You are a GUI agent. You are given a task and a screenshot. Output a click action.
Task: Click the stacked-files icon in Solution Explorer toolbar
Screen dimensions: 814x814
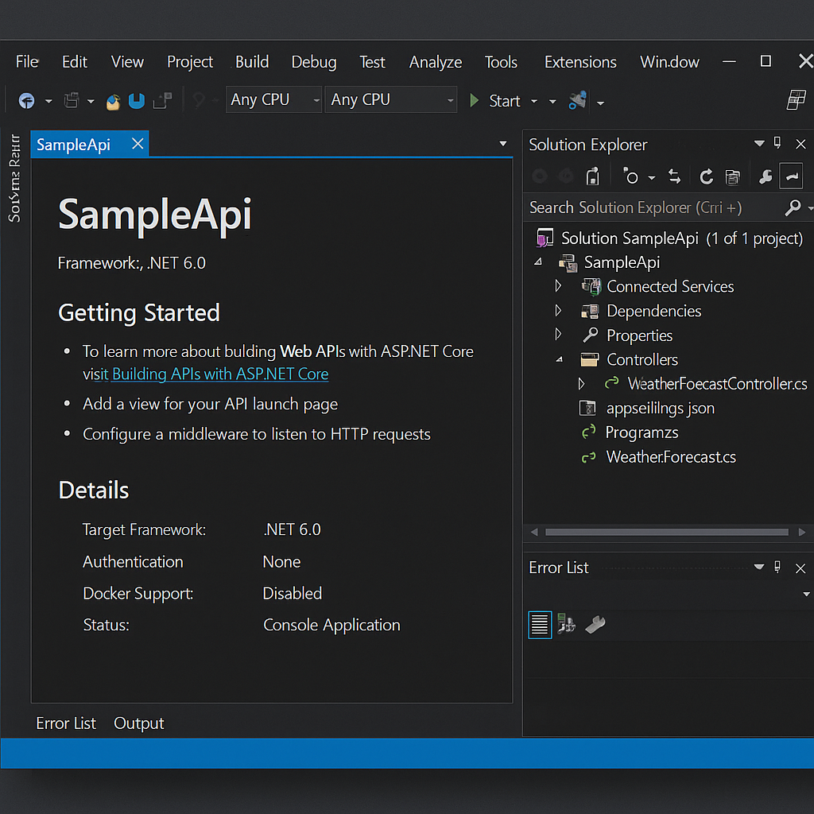(732, 177)
